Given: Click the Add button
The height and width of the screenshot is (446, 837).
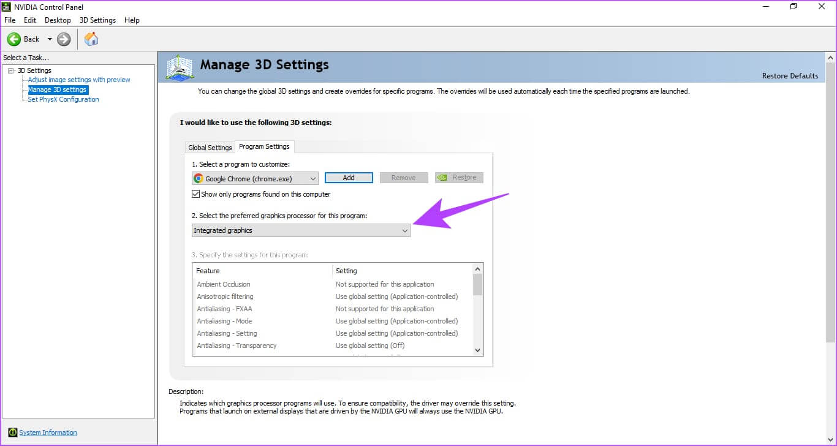Looking at the screenshot, I should 349,178.
